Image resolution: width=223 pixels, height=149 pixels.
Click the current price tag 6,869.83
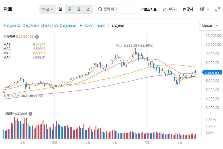(212, 73)
